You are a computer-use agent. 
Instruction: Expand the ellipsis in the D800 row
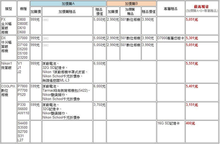[45, 20]
